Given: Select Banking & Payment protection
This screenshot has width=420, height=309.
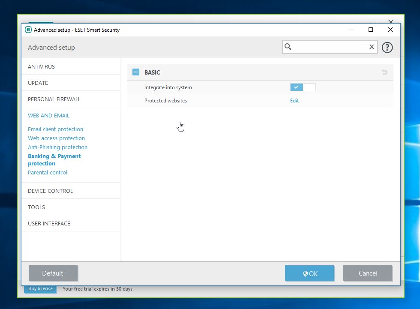Looking at the screenshot, I should click(54, 159).
